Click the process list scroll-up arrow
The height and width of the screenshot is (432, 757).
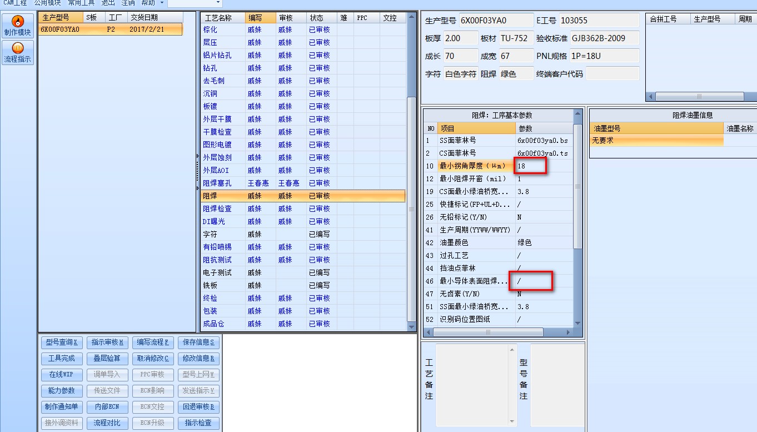pyautogui.click(x=412, y=17)
